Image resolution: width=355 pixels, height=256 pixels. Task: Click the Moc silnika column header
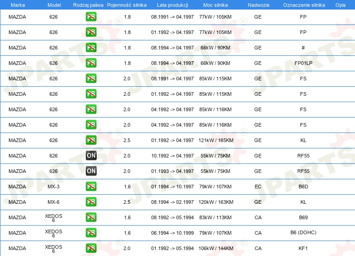point(216,5)
